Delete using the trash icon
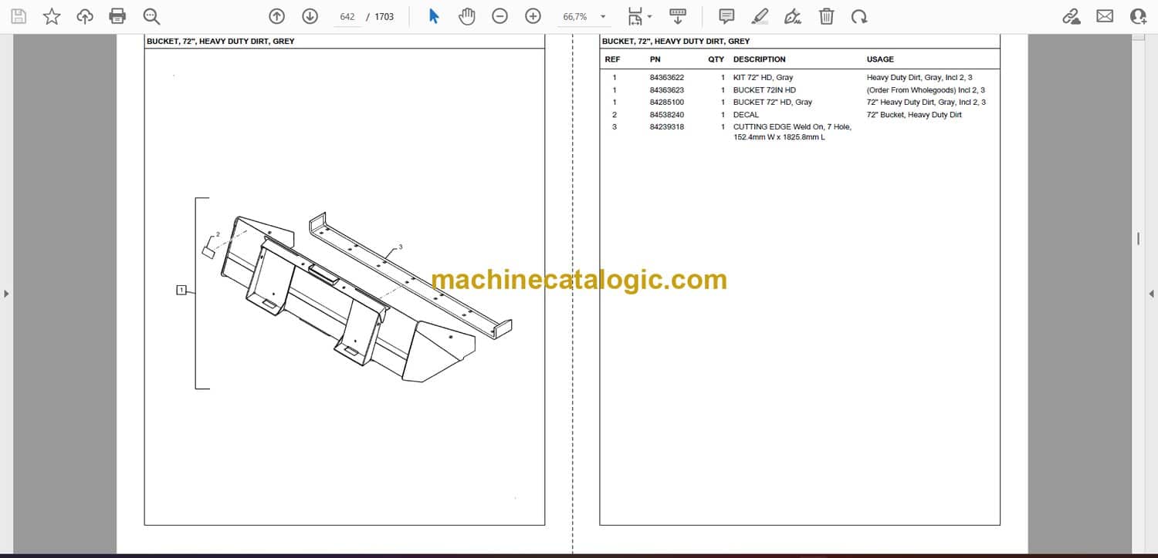1158x558 pixels. tap(826, 16)
